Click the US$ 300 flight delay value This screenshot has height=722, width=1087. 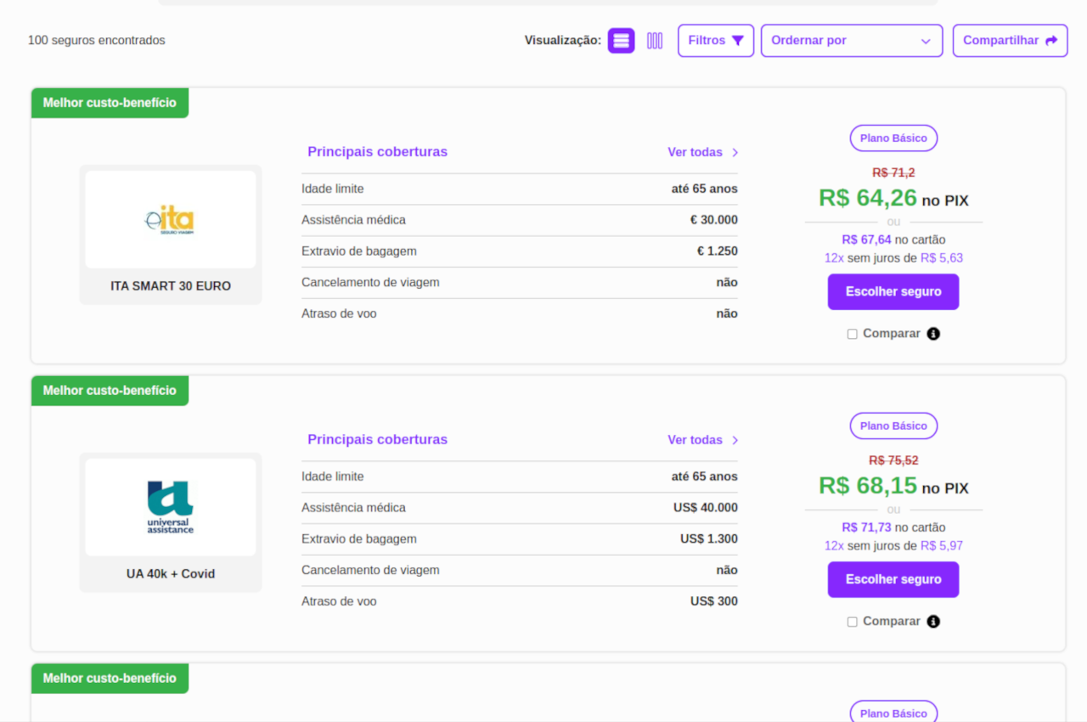tap(714, 601)
